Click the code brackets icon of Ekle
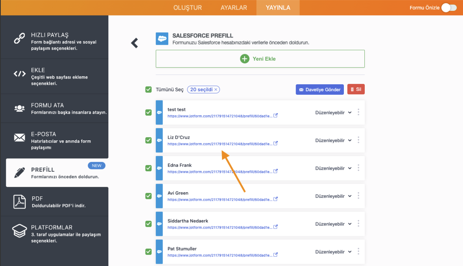This screenshot has width=463, height=266. tap(19, 74)
